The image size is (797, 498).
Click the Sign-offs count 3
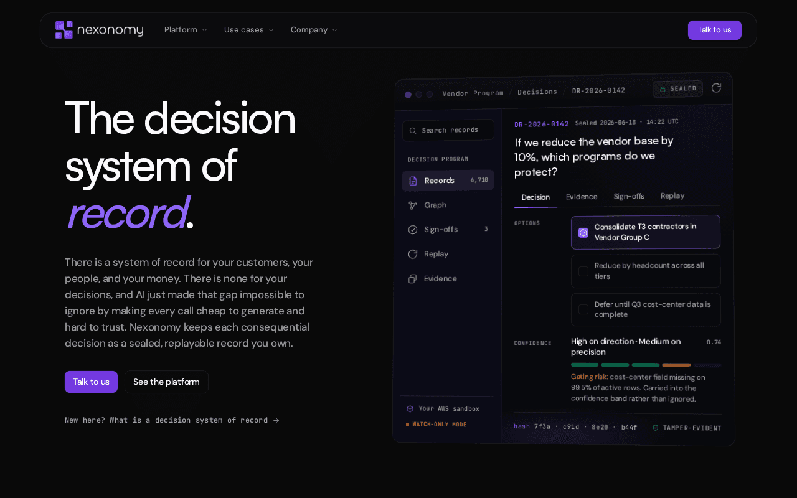coord(486,229)
